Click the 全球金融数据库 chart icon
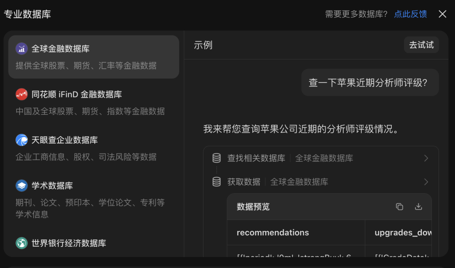The image size is (455, 268). pyautogui.click(x=21, y=49)
